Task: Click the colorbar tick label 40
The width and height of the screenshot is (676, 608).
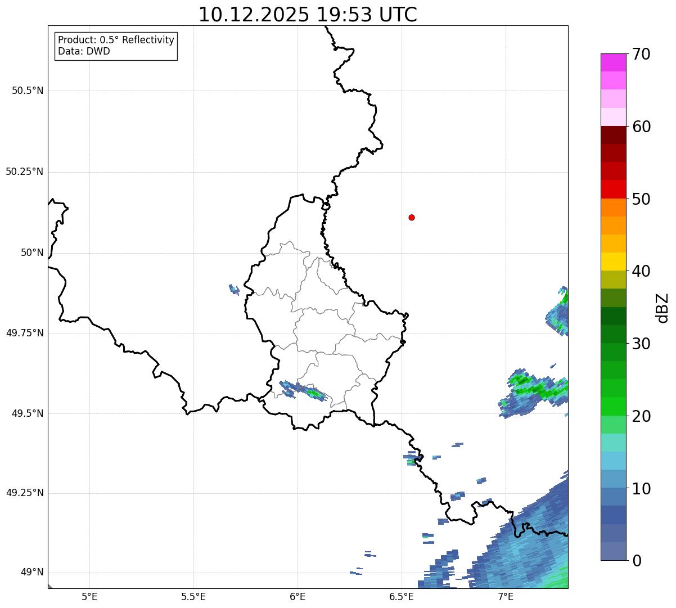Action: pos(641,271)
